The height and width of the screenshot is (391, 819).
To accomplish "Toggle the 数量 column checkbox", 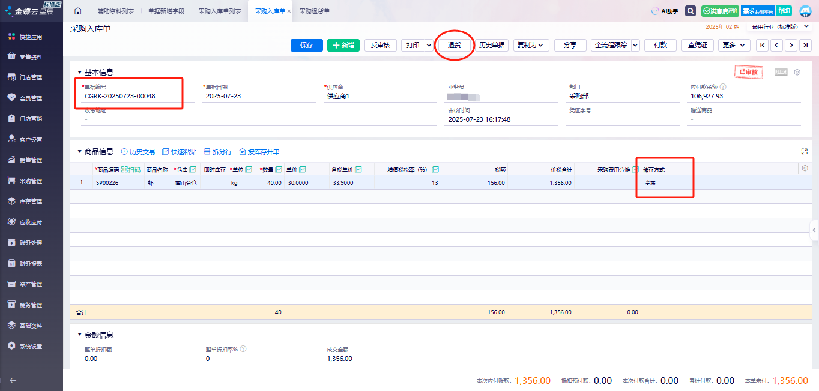I will click(x=279, y=170).
